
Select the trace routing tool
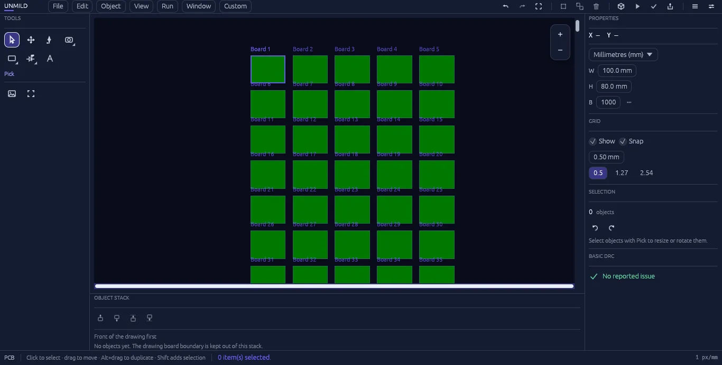tap(50, 40)
